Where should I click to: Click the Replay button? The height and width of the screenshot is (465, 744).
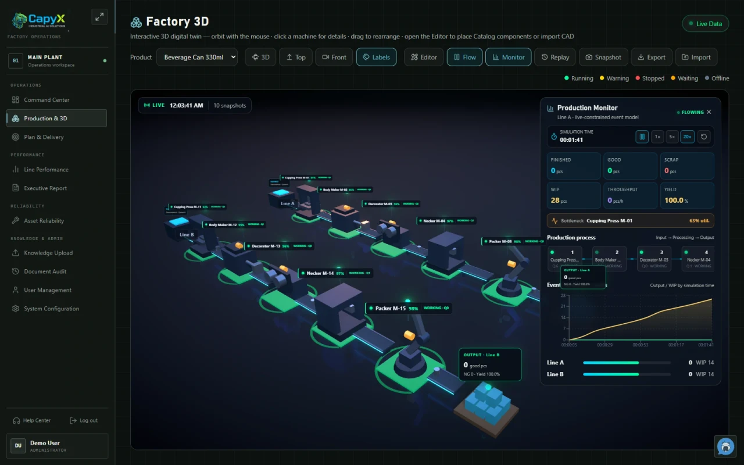coord(555,57)
